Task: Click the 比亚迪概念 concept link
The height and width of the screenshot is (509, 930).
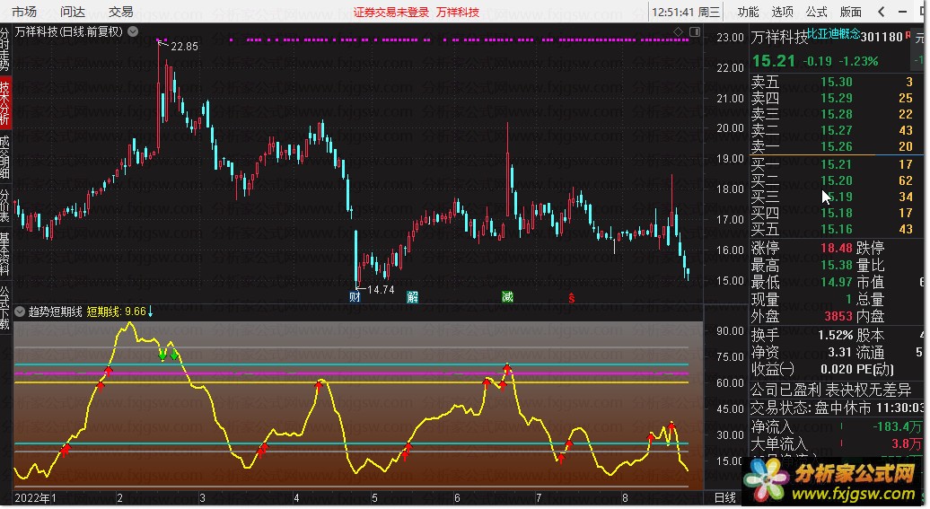Action: [833, 34]
